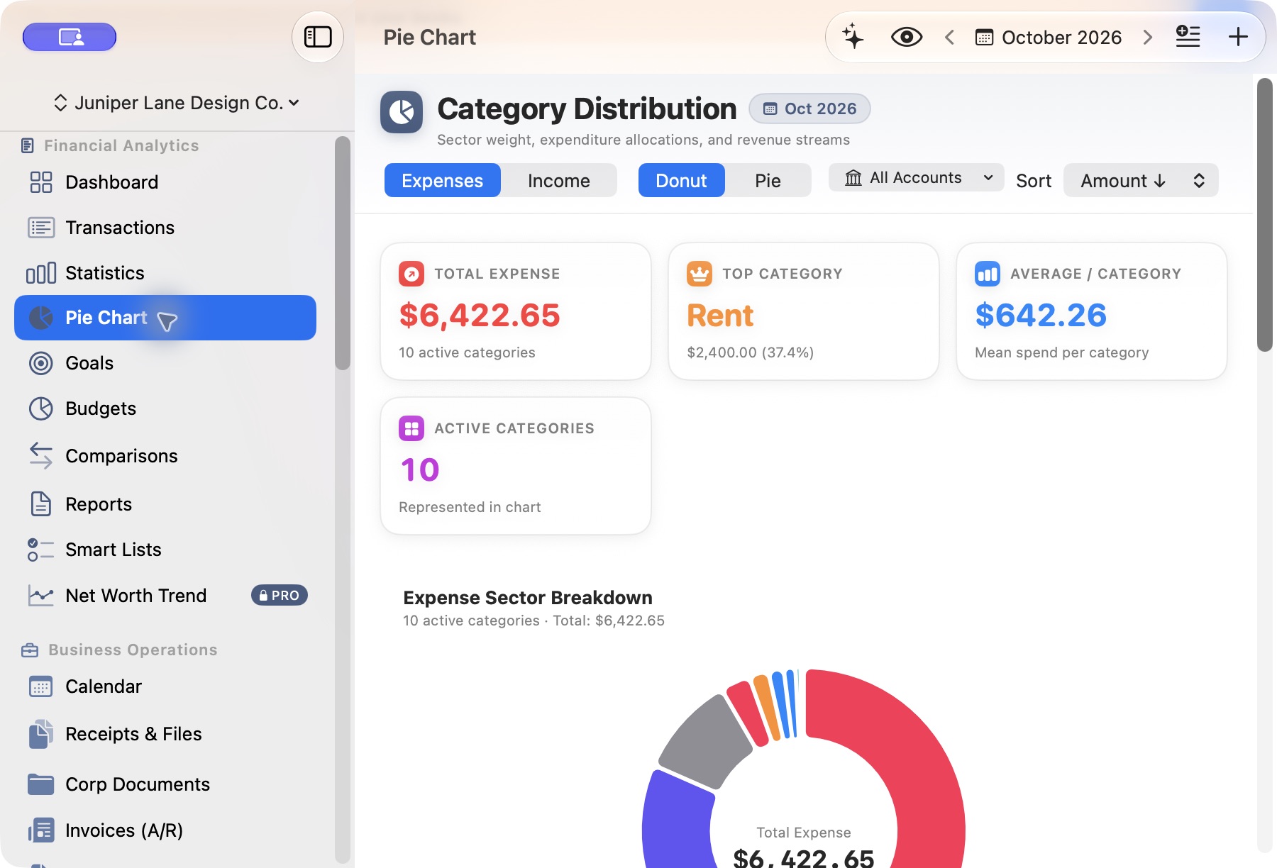Screen dimensions: 1277x868
Task: Click the Financial Analytics section header
Action: [110, 145]
